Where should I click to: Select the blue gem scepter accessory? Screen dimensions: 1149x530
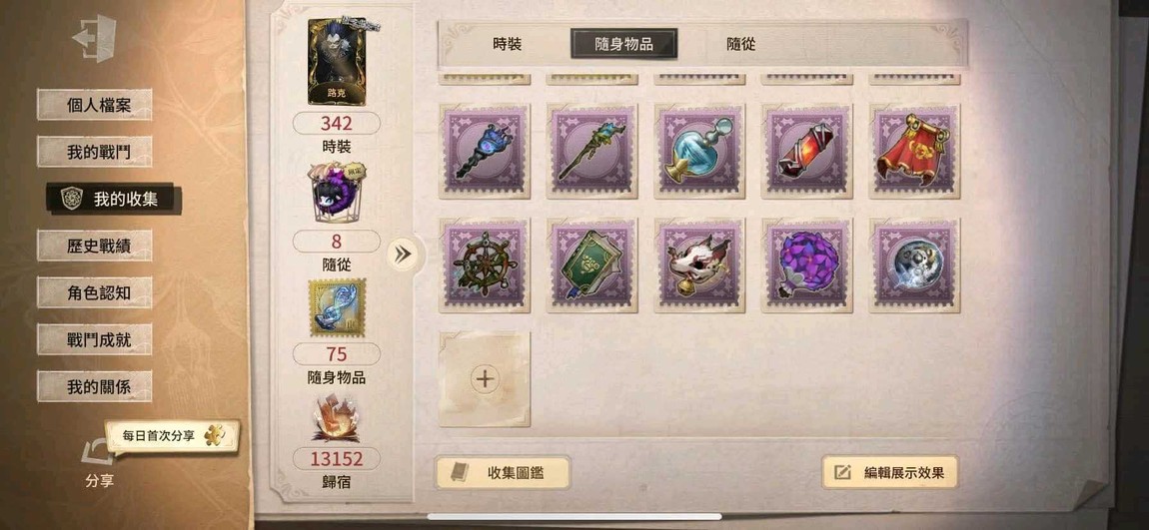485,151
